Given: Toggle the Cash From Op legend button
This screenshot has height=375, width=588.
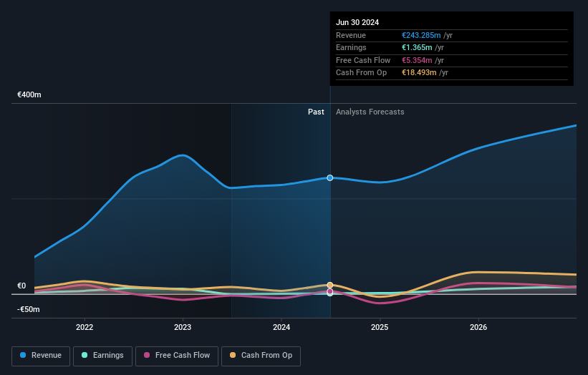Looking at the screenshot, I should tap(261, 356).
